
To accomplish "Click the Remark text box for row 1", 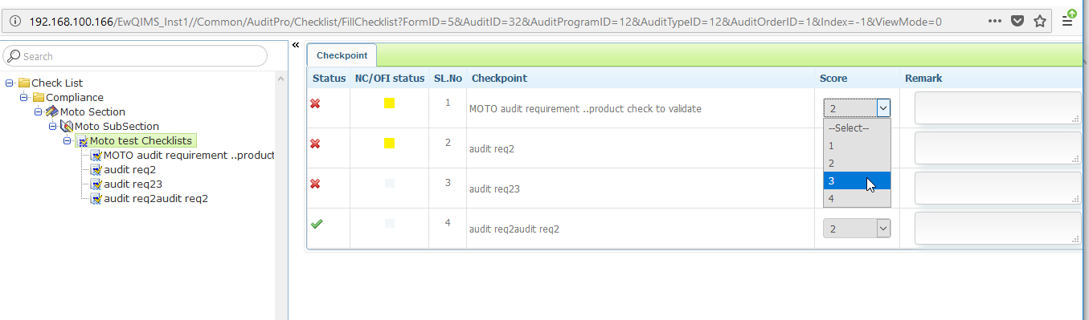I will tap(997, 107).
